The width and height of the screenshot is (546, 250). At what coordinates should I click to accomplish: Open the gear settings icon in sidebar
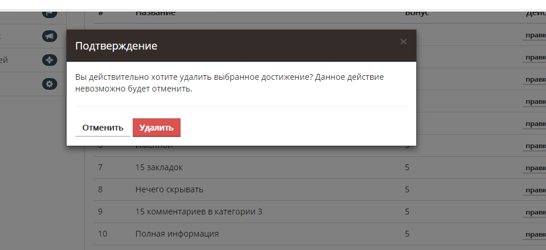pyautogui.click(x=50, y=84)
